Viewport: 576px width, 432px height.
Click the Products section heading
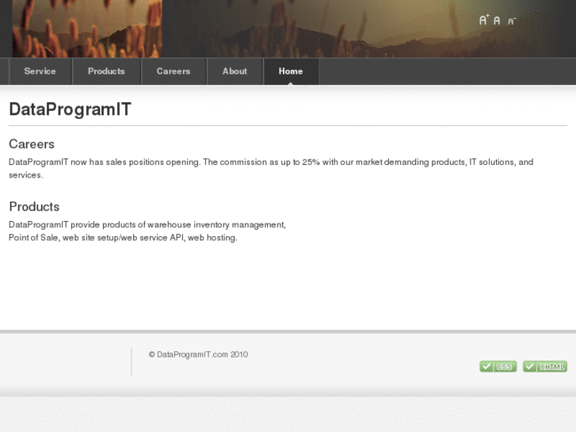pyautogui.click(x=34, y=207)
